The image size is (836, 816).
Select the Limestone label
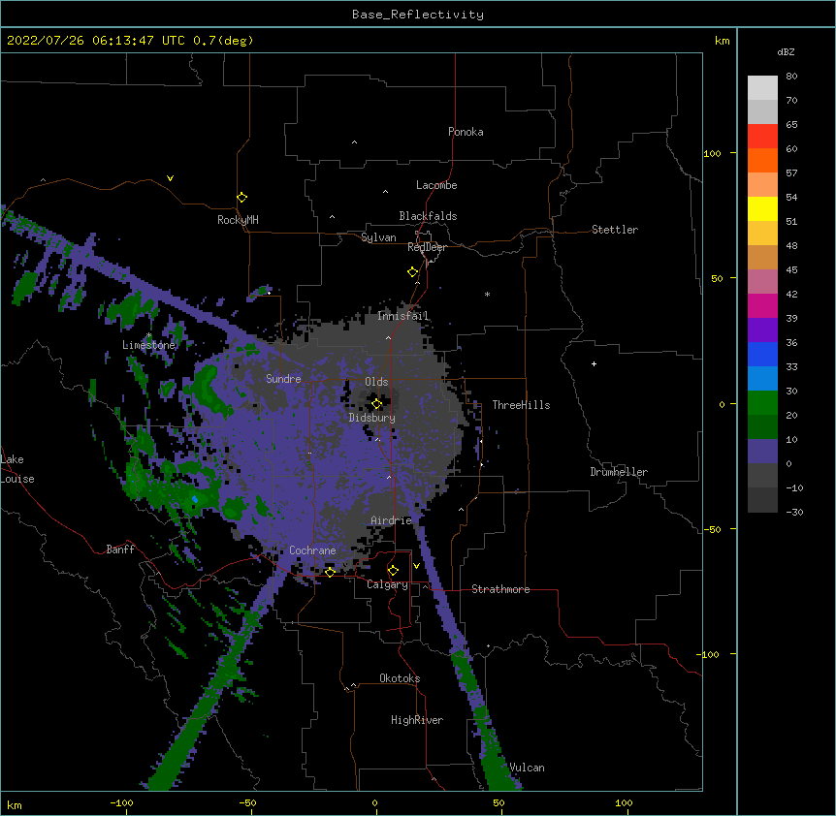148,345
